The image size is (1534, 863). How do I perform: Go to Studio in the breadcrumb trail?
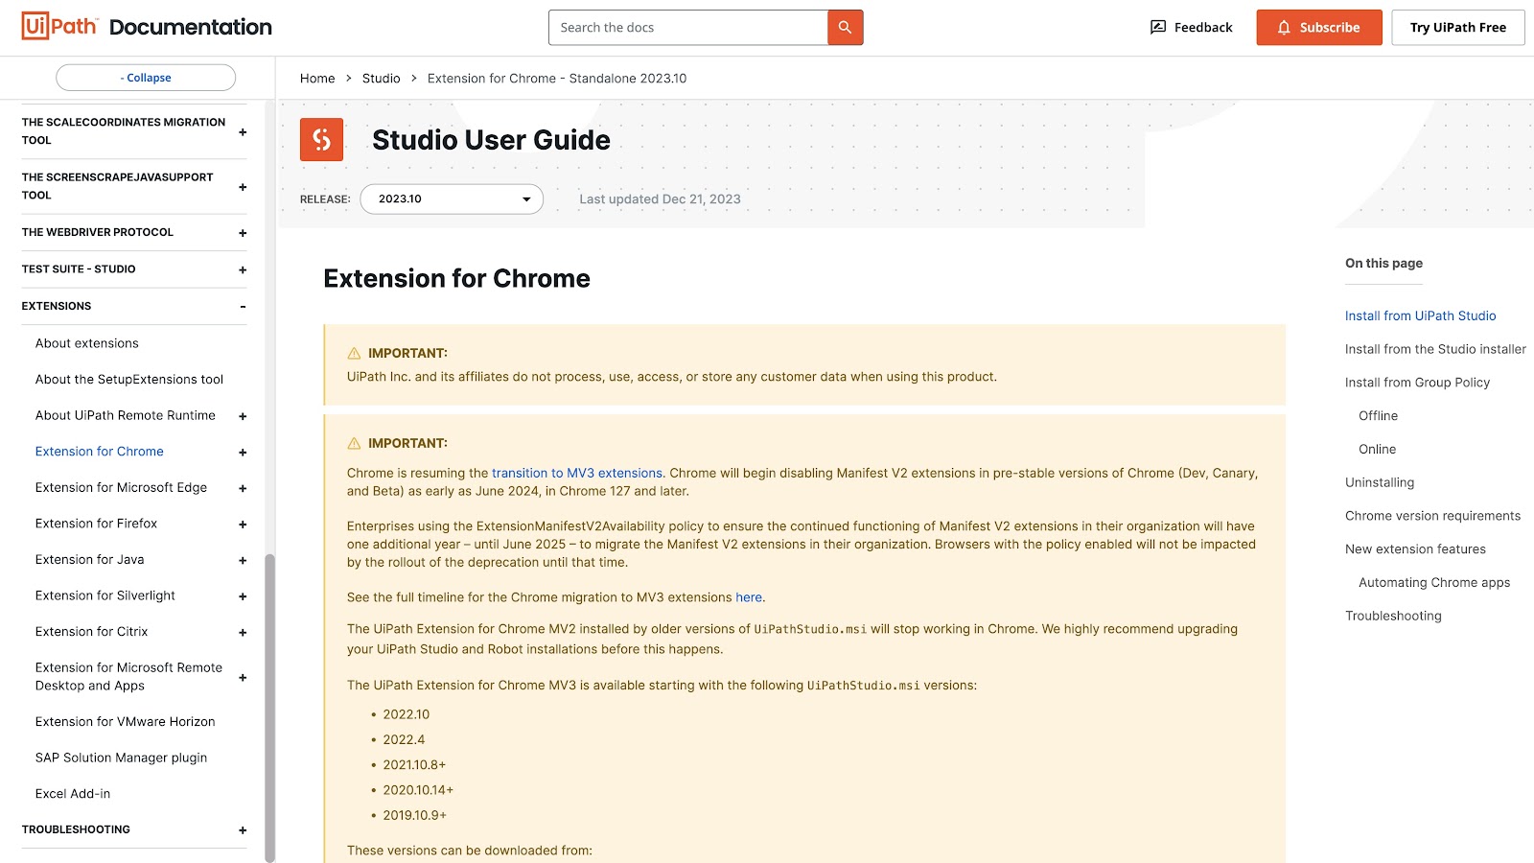click(381, 78)
